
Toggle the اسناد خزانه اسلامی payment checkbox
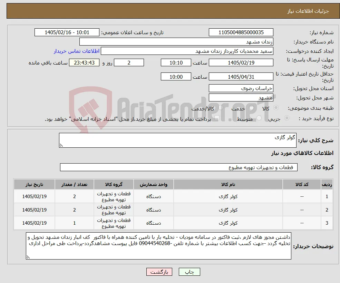pos(217,118)
